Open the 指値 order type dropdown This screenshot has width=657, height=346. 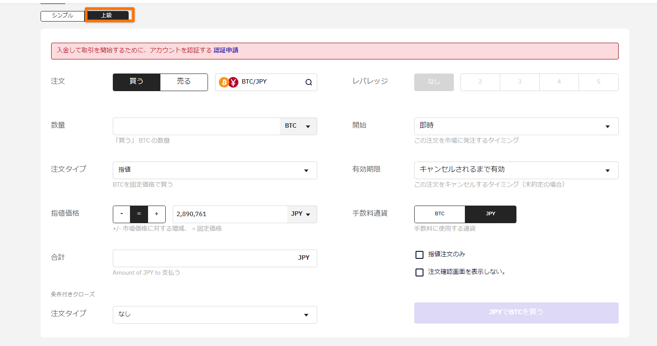pyautogui.click(x=215, y=170)
